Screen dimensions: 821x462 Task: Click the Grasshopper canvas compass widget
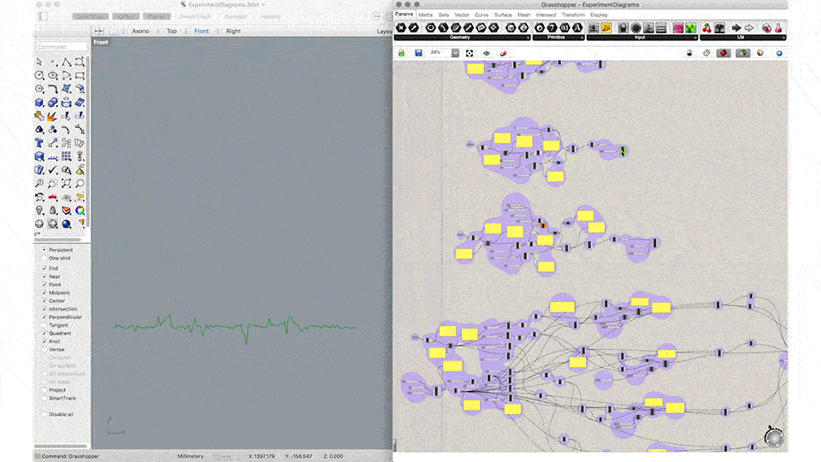775,437
